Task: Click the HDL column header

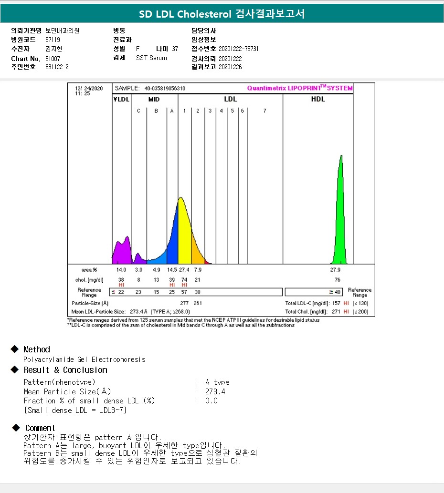Action: (318, 99)
